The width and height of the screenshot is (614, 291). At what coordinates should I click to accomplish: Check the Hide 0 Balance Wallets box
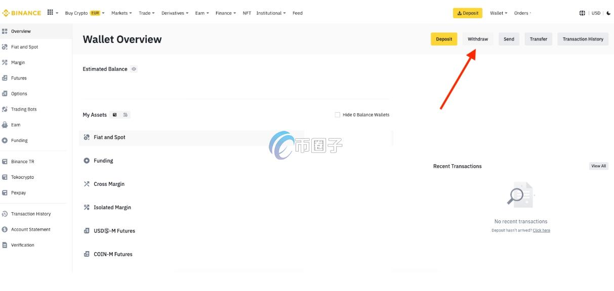(x=338, y=115)
